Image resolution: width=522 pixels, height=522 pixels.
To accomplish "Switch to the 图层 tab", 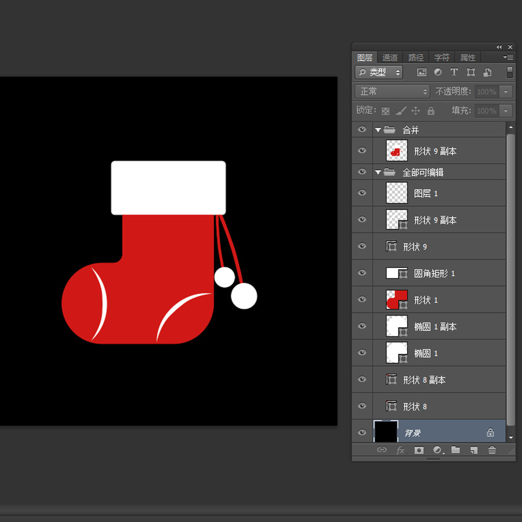I will pyautogui.click(x=365, y=57).
